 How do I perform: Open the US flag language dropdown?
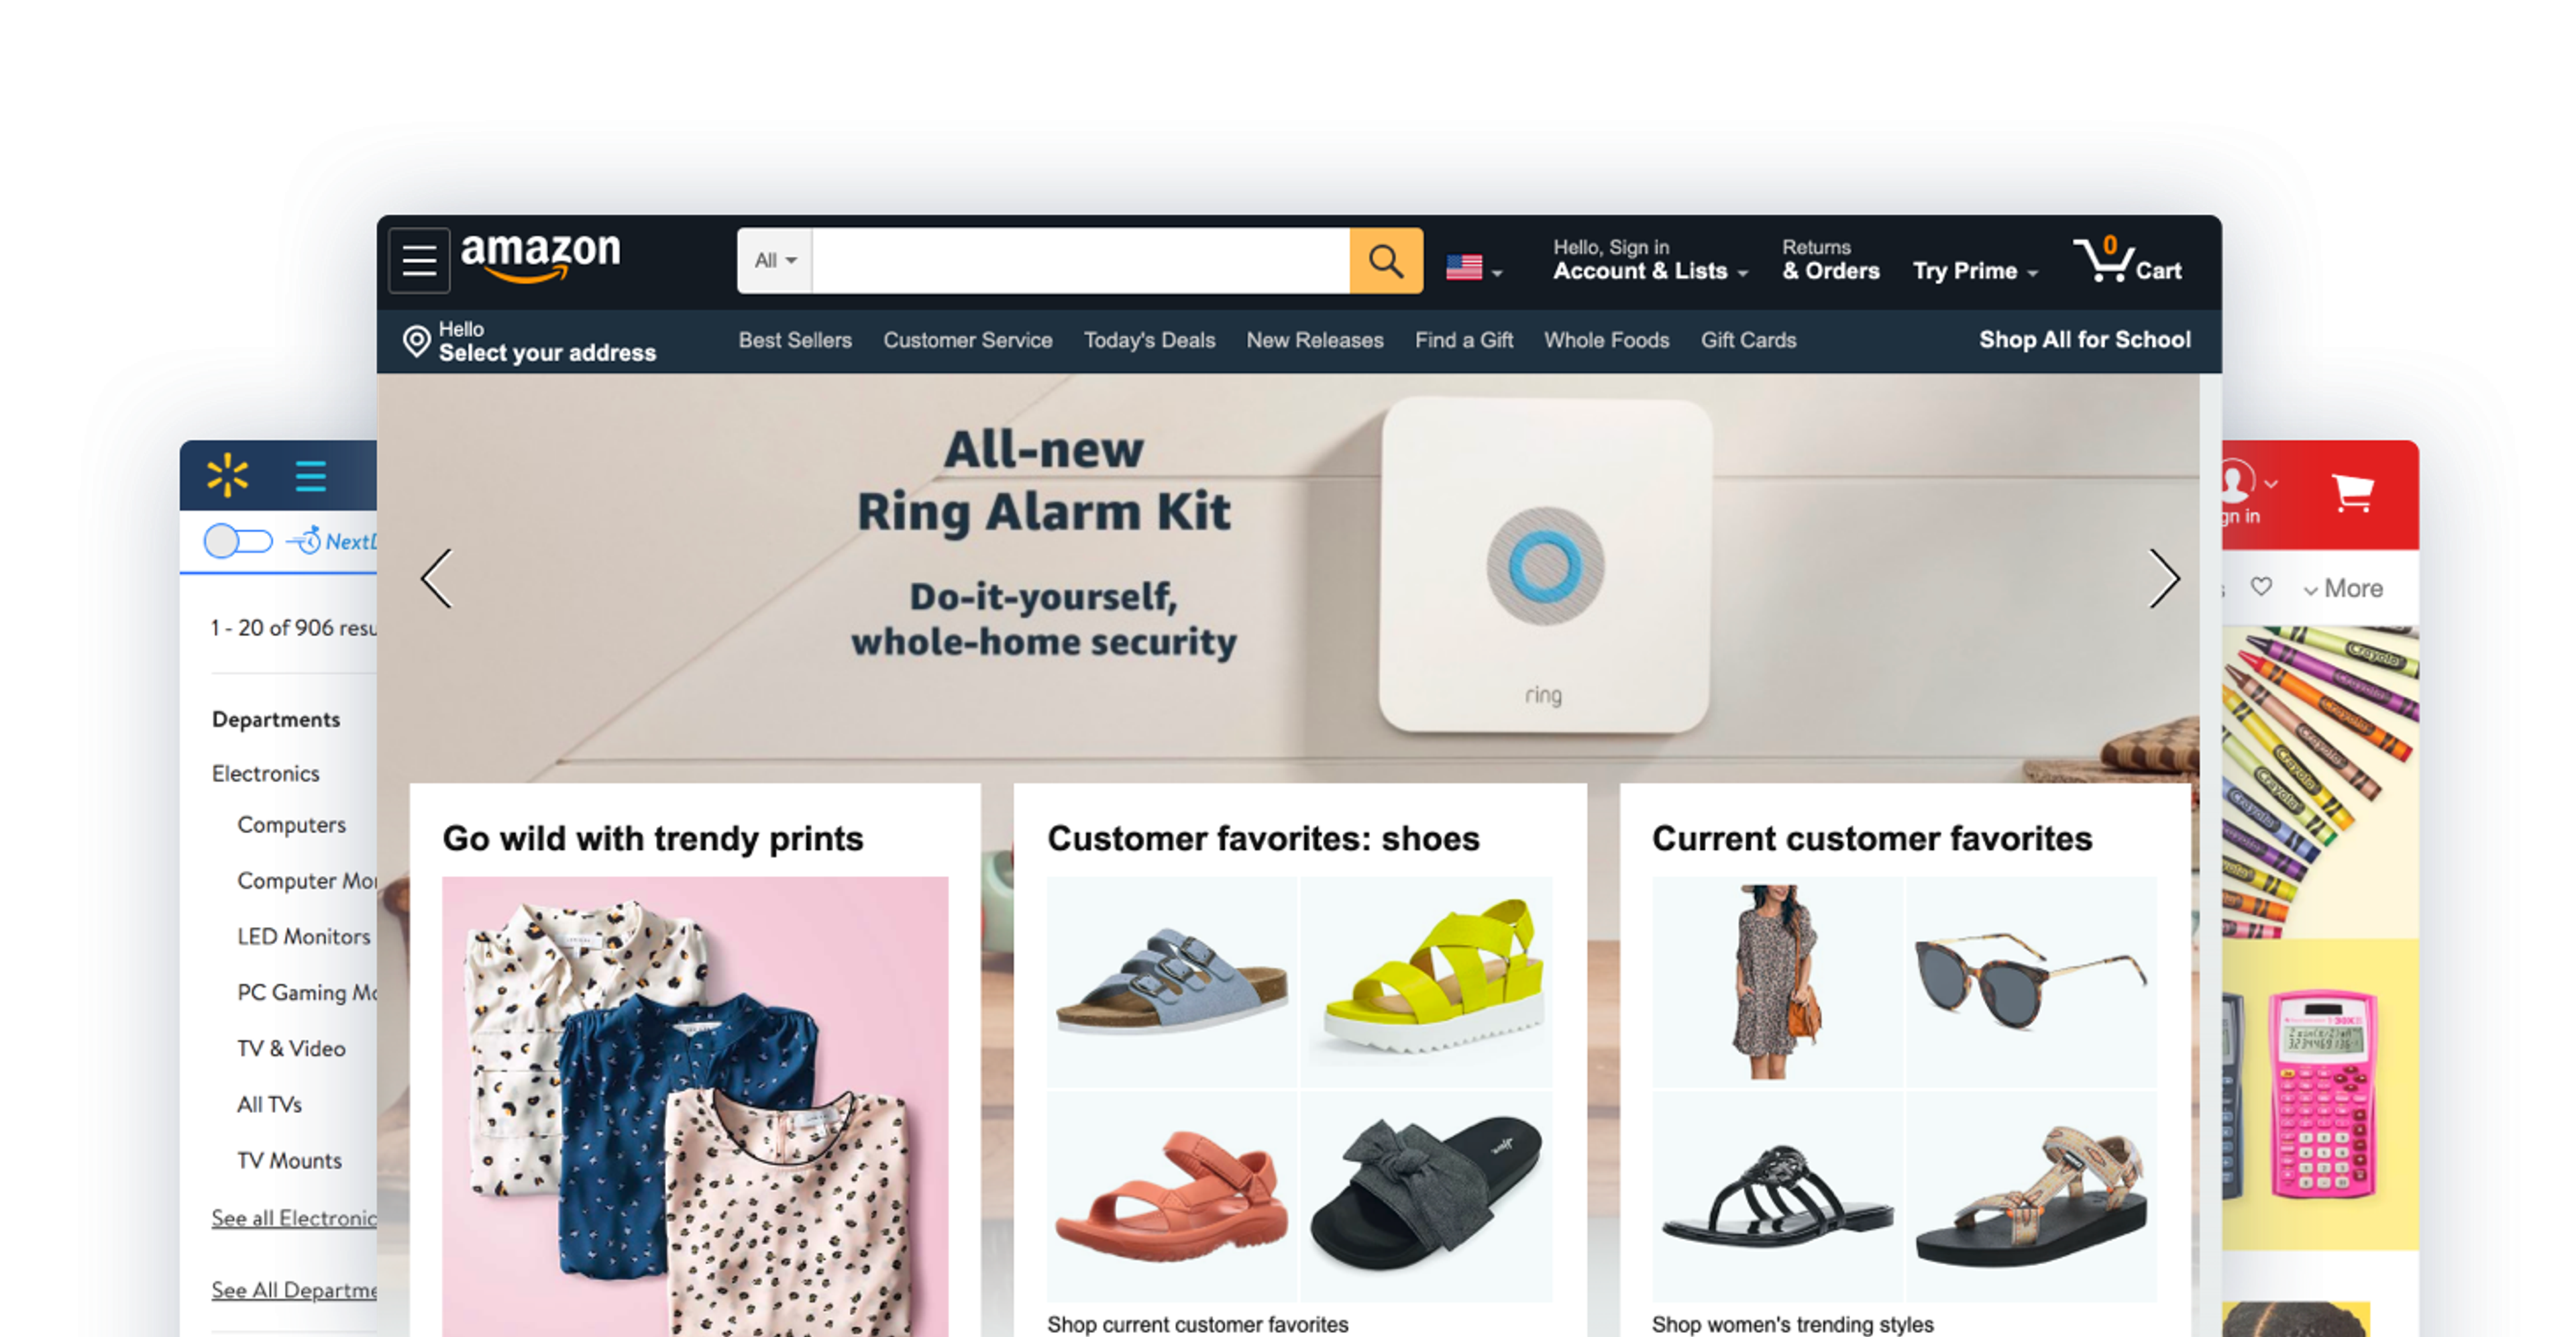coord(1474,268)
